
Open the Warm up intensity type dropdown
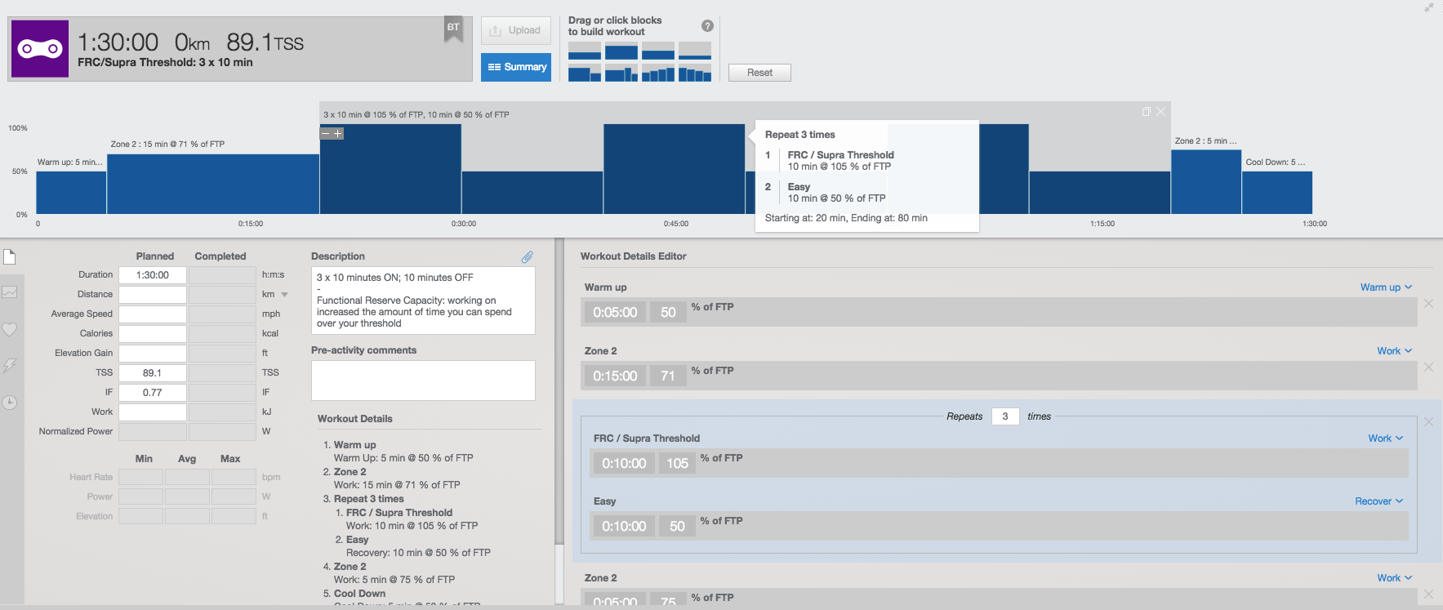tap(1386, 287)
